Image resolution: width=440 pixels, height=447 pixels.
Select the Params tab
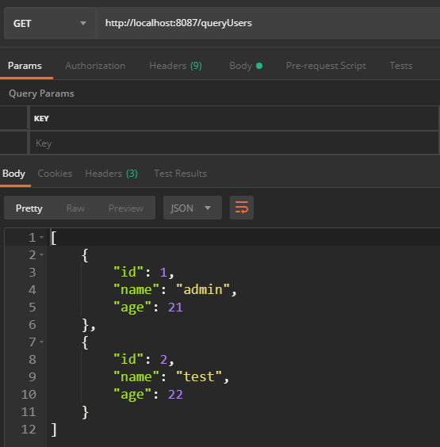[25, 66]
